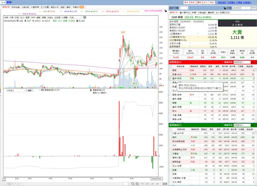The width and height of the screenshot is (257, 186).
Task: Click the question mark beside 佔股本比重
Action: coord(190,43)
